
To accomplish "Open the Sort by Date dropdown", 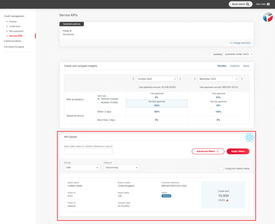I will 82,167.
